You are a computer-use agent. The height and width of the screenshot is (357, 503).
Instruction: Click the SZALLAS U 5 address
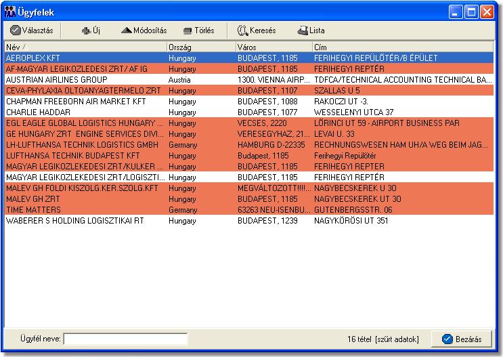click(337, 91)
